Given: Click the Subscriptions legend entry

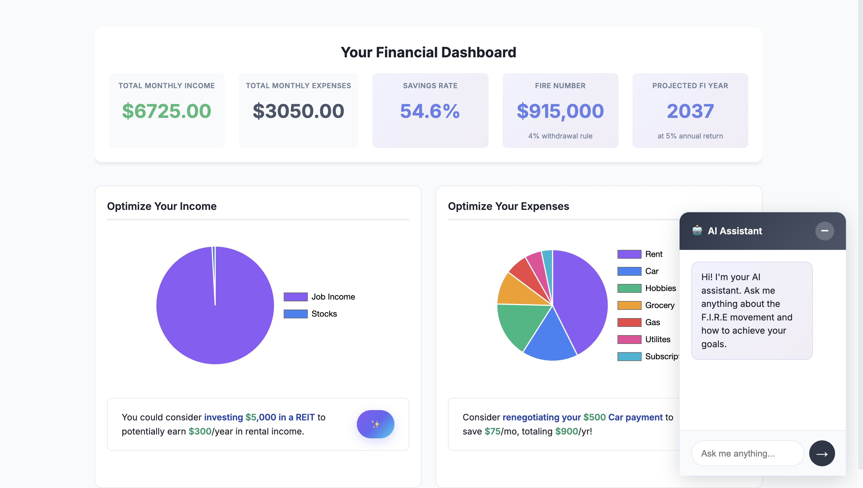Looking at the screenshot, I should click(x=662, y=356).
